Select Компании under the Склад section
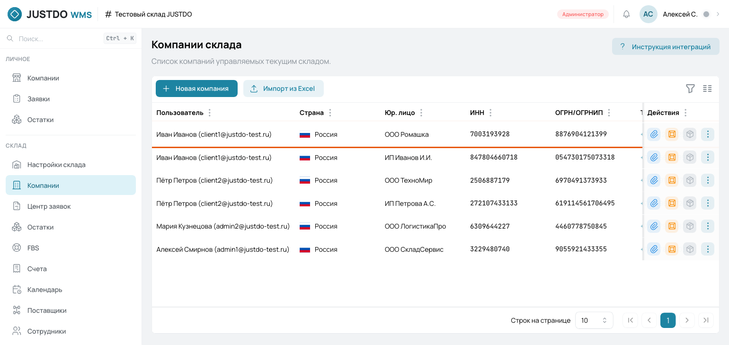The height and width of the screenshot is (345, 729). click(71, 185)
